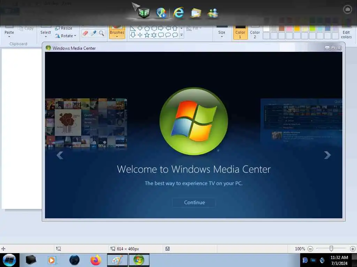Click Copy in the Clipboard group
The height and width of the screenshot is (267, 357).
point(26,29)
